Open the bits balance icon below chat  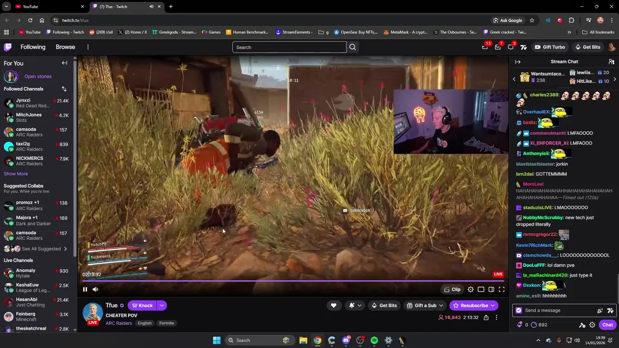click(522, 325)
